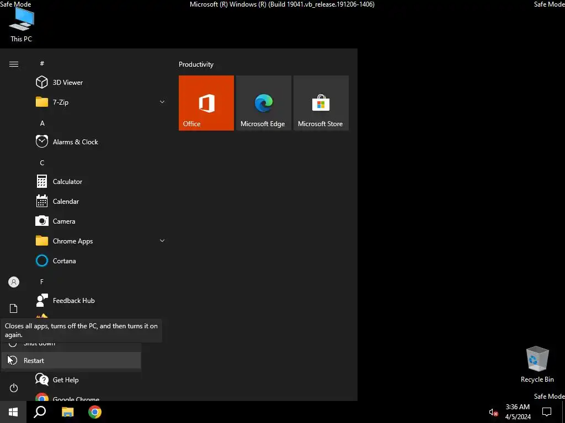
Task: Expand the Chrome Apps chevron
Action: click(162, 241)
